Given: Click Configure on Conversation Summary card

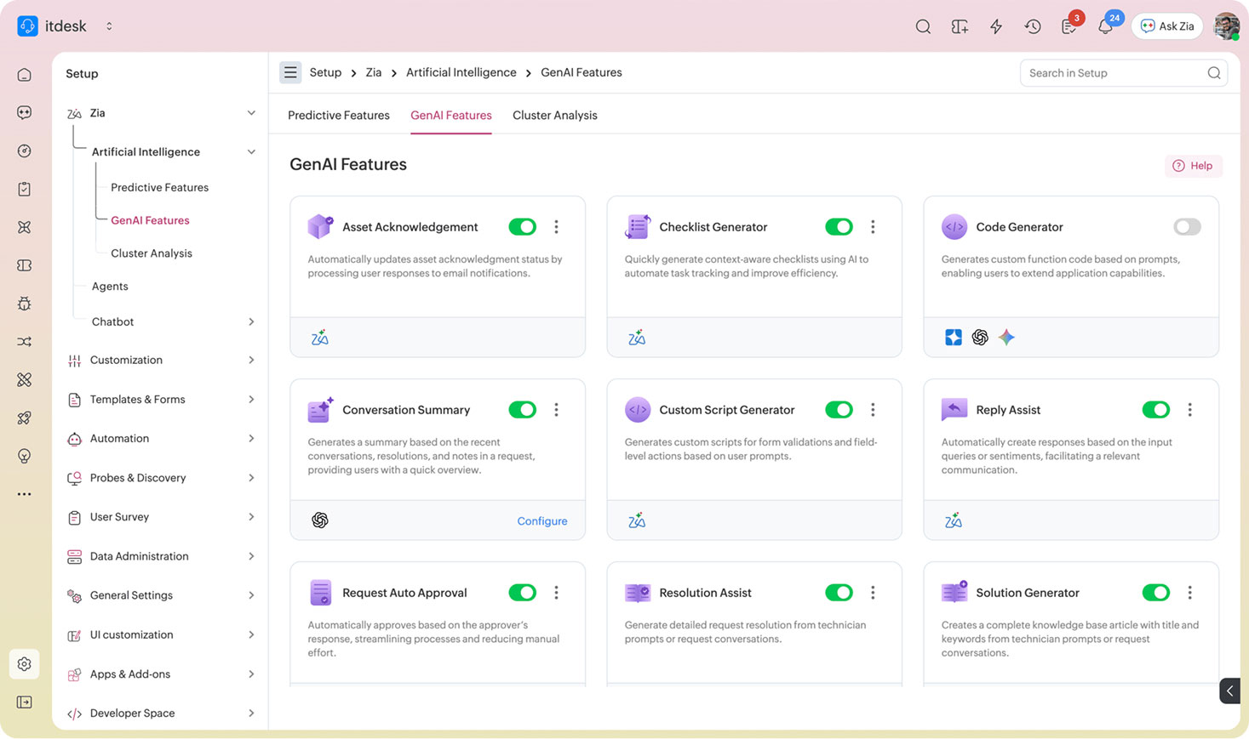Looking at the screenshot, I should [542, 521].
